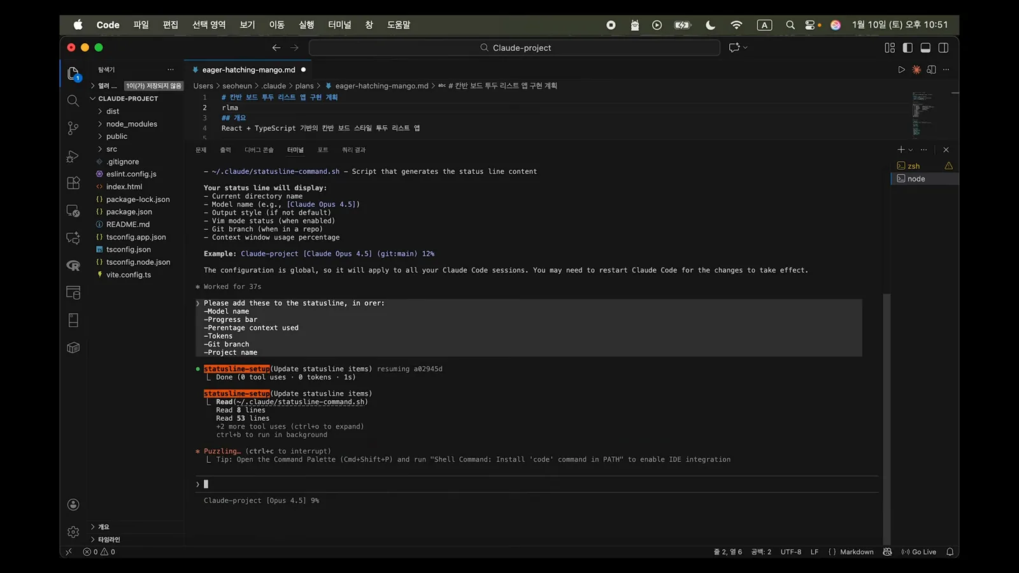Screen dimensions: 1019x573
Task: Open Customize Layout in the title bar
Action: (x=890, y=48)
